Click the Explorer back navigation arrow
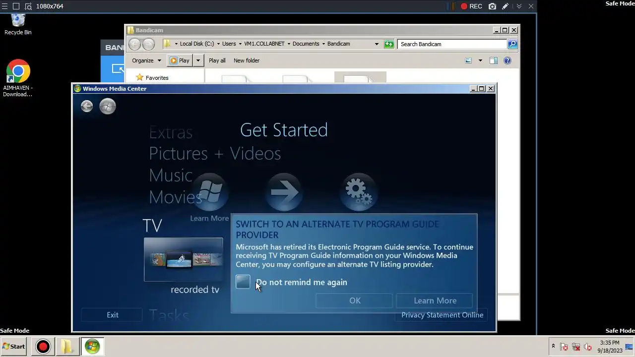Viewport: 635px width, 357px height. coord(134,44)
